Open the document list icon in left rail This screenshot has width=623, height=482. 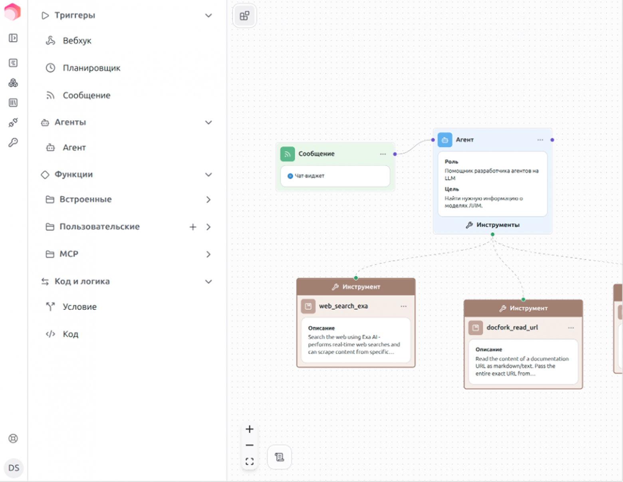pos(13,63)
